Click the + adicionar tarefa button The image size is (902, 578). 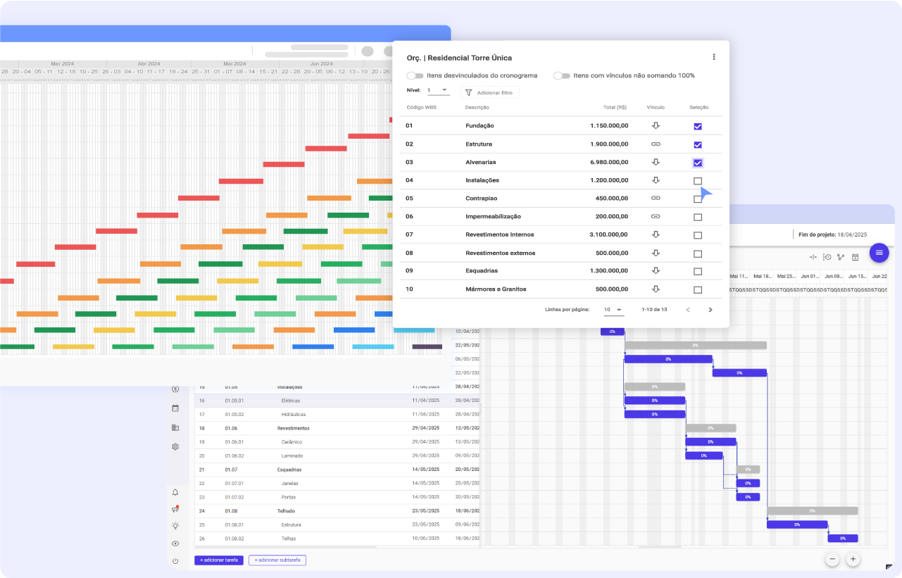(x=219, y=560)
